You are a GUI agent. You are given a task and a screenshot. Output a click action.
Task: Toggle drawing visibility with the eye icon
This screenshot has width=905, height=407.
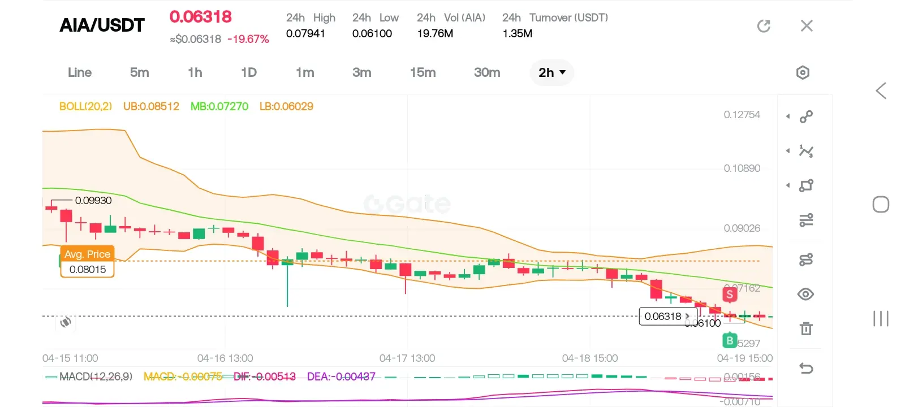click(x=805, y=294)
